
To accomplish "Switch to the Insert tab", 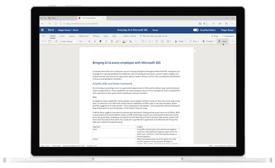I will pos(62,36).
